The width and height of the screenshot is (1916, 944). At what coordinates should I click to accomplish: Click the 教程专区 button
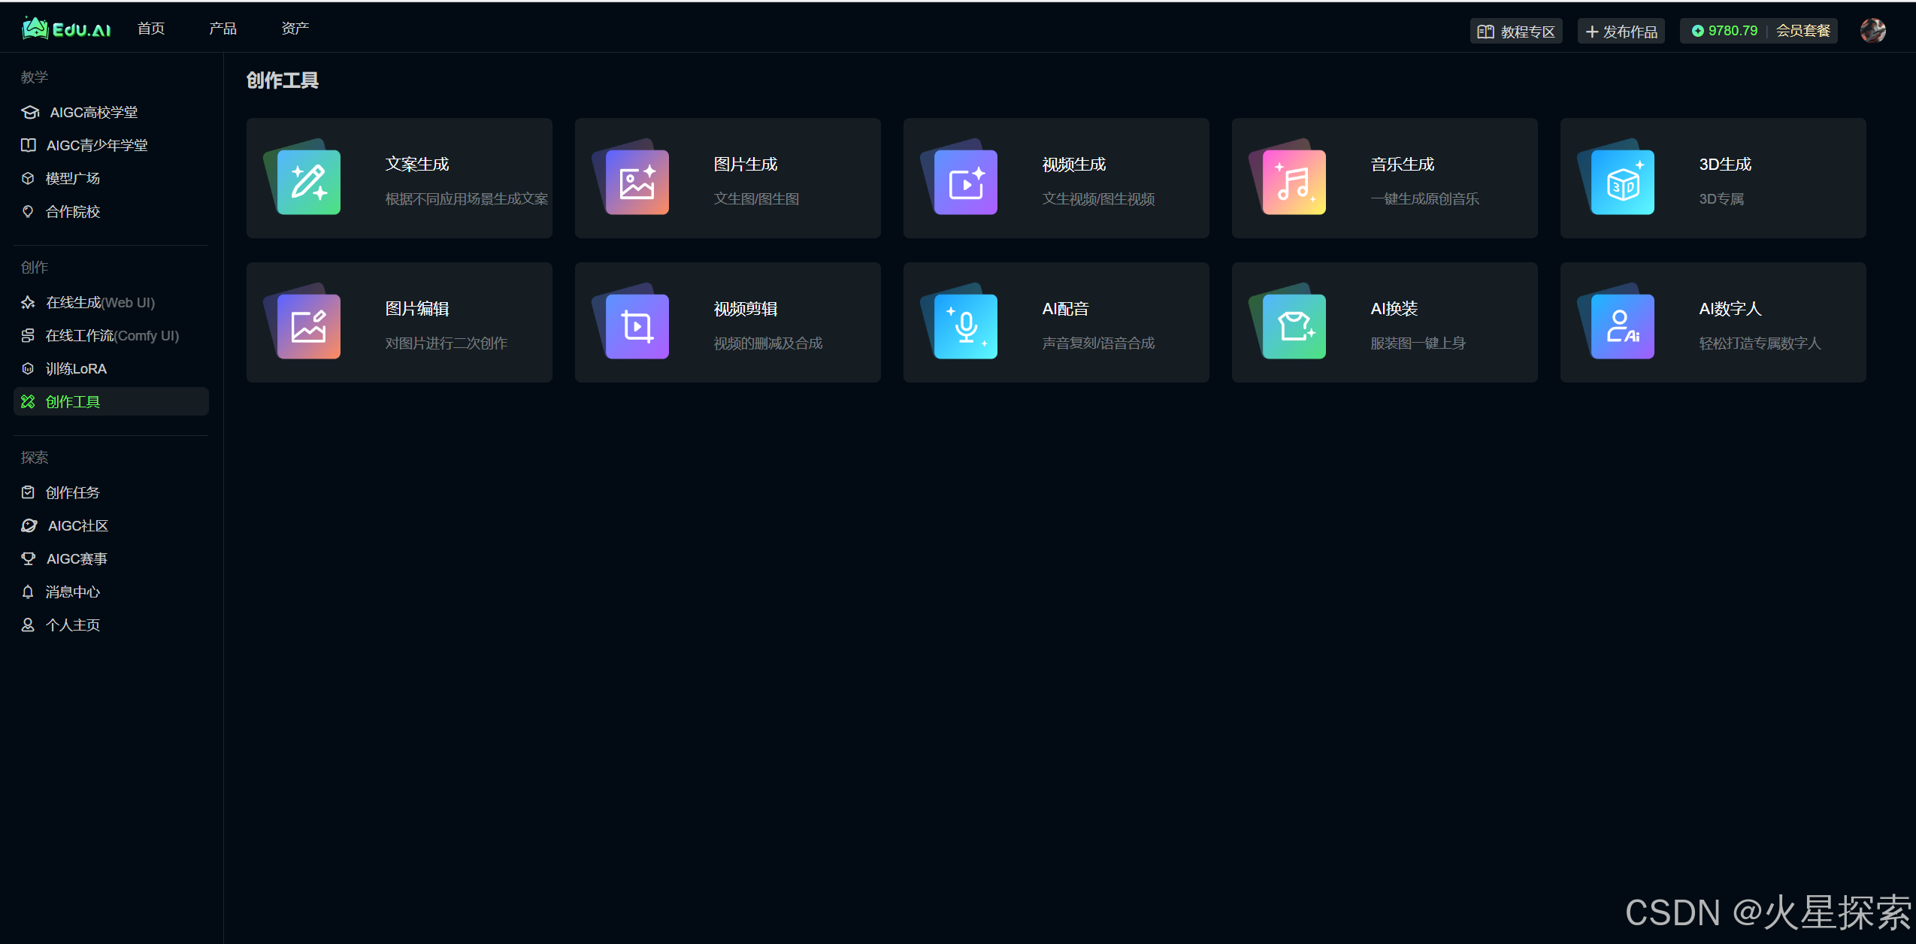pos(1516,32)
